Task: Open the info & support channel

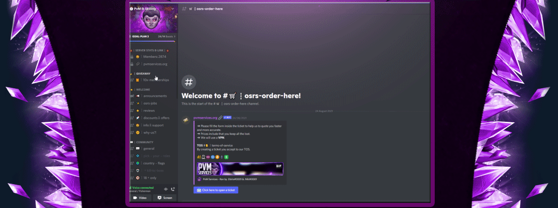Action: pos(153,125)
